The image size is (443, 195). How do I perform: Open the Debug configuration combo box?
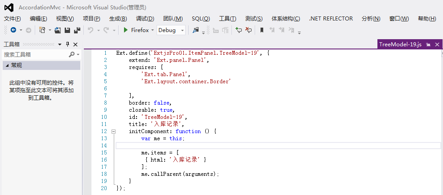(x=171, y=30)
